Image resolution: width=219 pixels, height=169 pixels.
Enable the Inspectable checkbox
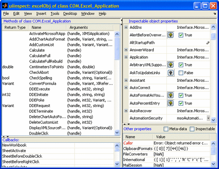point(192,129)
